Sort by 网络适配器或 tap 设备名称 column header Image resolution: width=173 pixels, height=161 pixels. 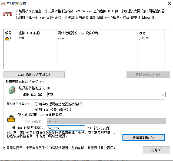pyautogui.click(x=97, y=33)
